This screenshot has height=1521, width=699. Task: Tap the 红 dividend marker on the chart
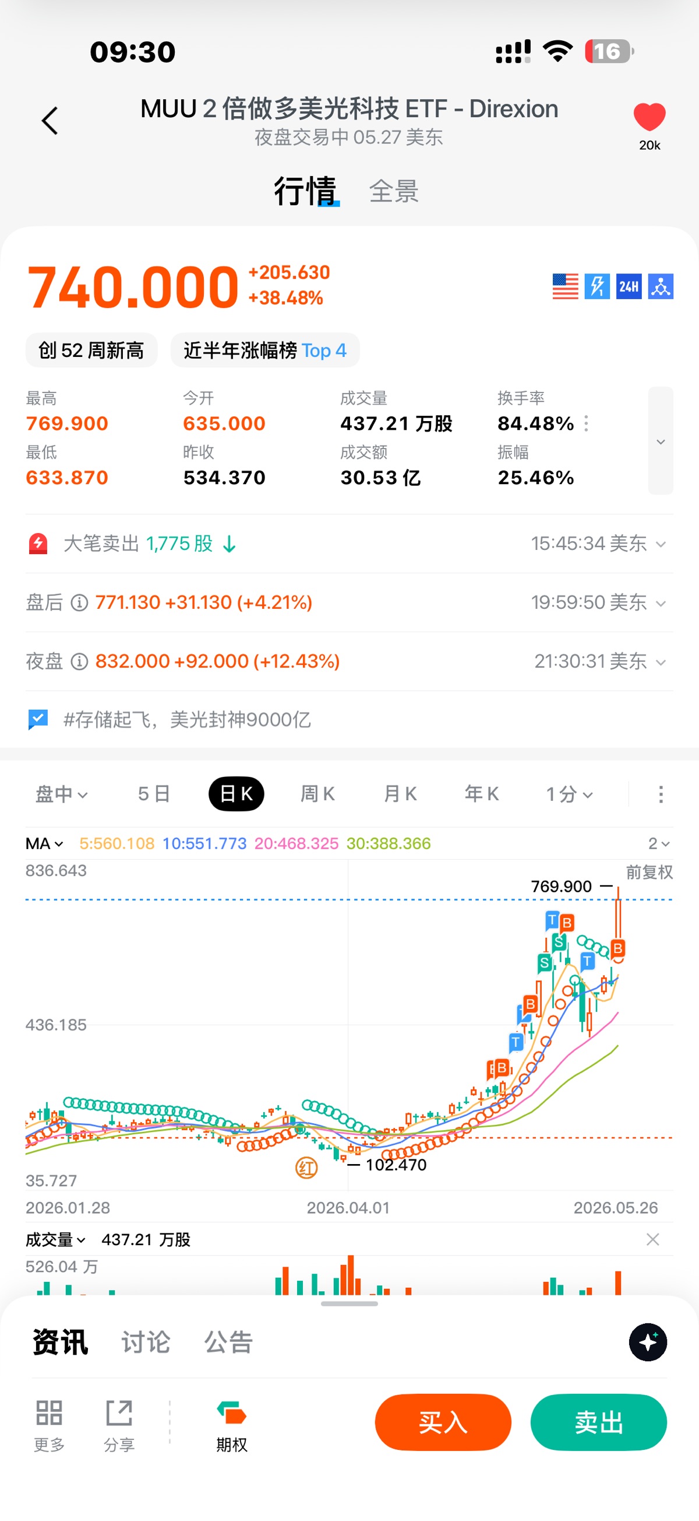point(306,1168)
